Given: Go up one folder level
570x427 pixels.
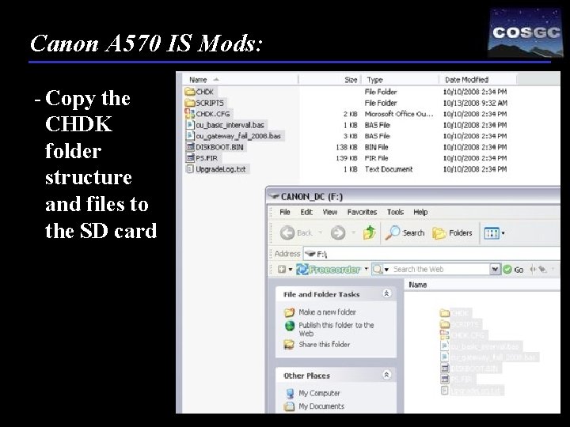Looking at the screenshot, I should point(370,232).
